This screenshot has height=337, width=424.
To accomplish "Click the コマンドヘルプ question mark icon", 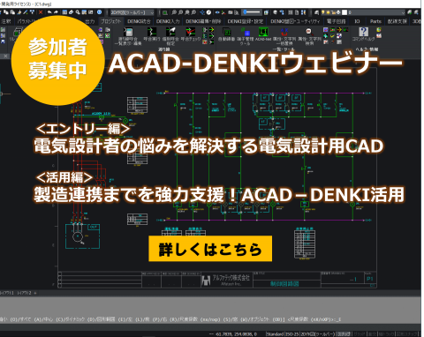I will [x=363, y=32].
